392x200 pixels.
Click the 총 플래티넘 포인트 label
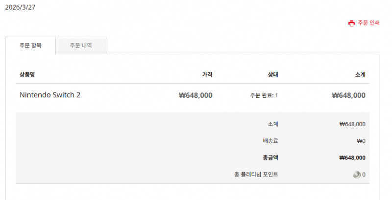coord(256,175)
